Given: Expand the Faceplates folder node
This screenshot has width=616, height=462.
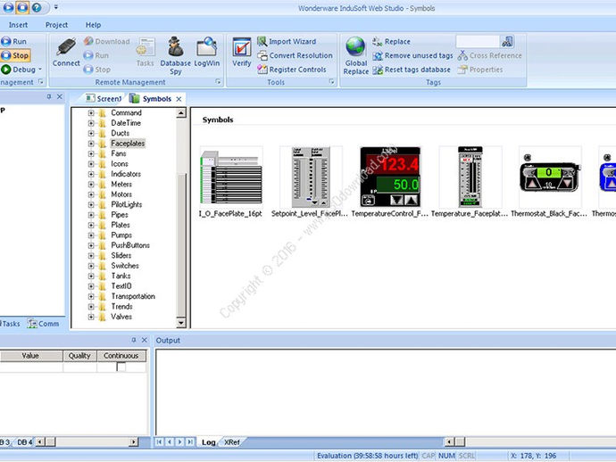Looking at the screenshot, I should tap(91, 144).
